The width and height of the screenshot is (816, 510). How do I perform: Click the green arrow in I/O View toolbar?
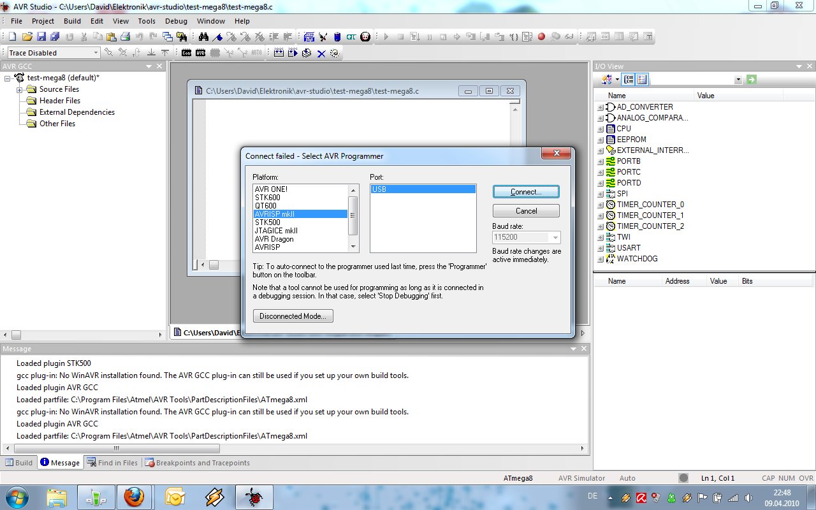click(x=752, y=80)
